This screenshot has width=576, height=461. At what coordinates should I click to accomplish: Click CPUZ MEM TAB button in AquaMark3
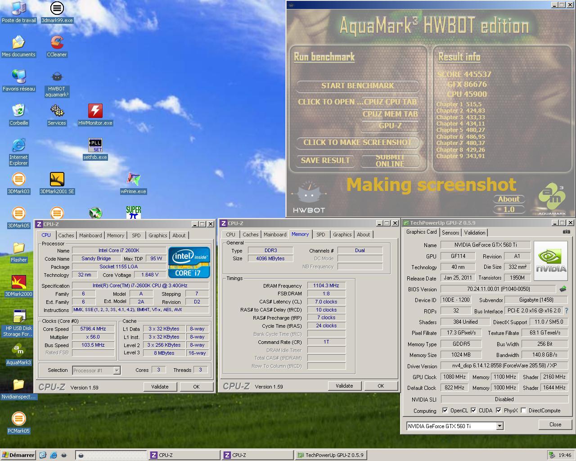click(390, 114)
